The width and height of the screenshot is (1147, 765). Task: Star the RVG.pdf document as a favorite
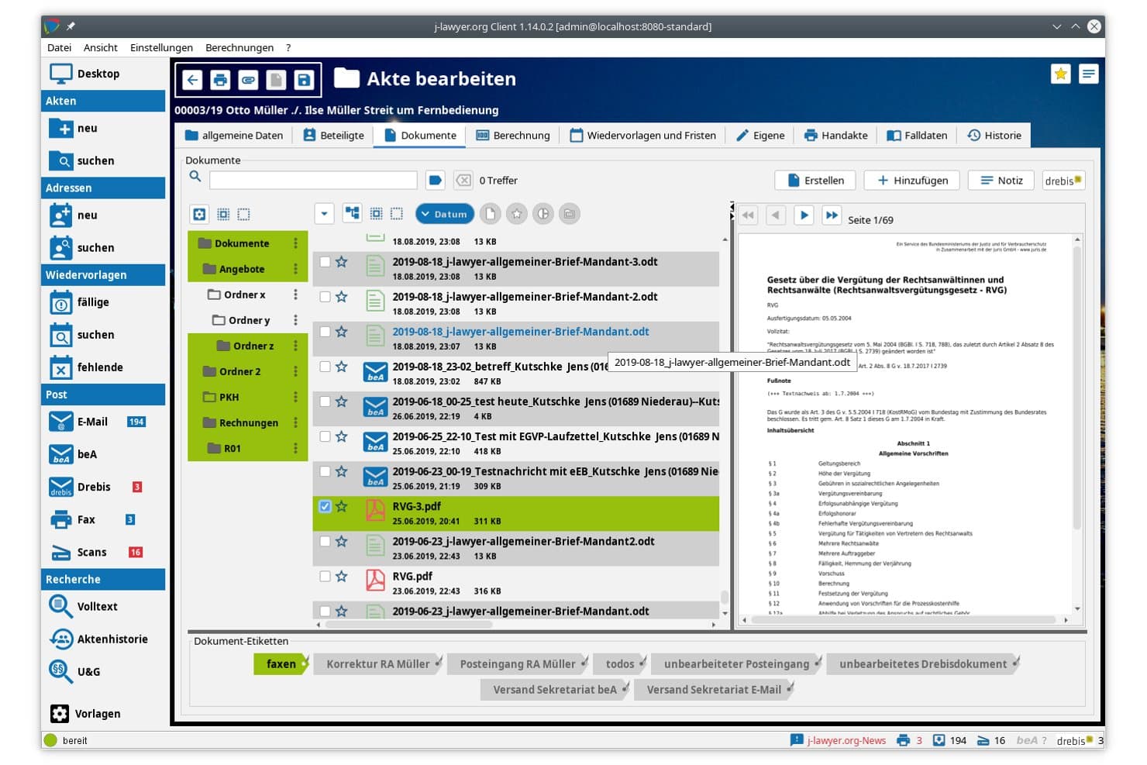341,576
